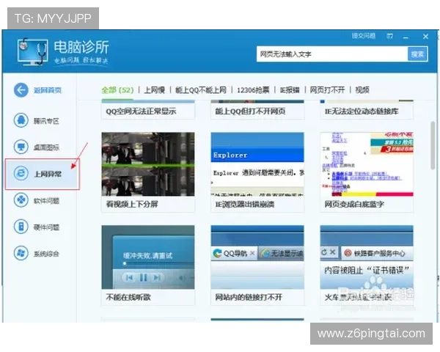Open the 网站内的链接打不开 thumbnail

pyautogui.click(x=257, y=257)
